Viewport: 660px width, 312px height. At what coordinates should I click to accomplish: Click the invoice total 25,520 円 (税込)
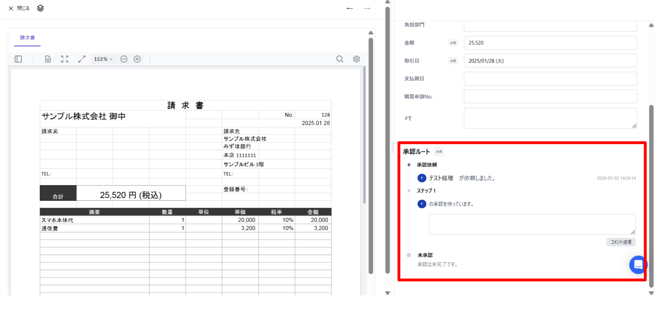131,195
